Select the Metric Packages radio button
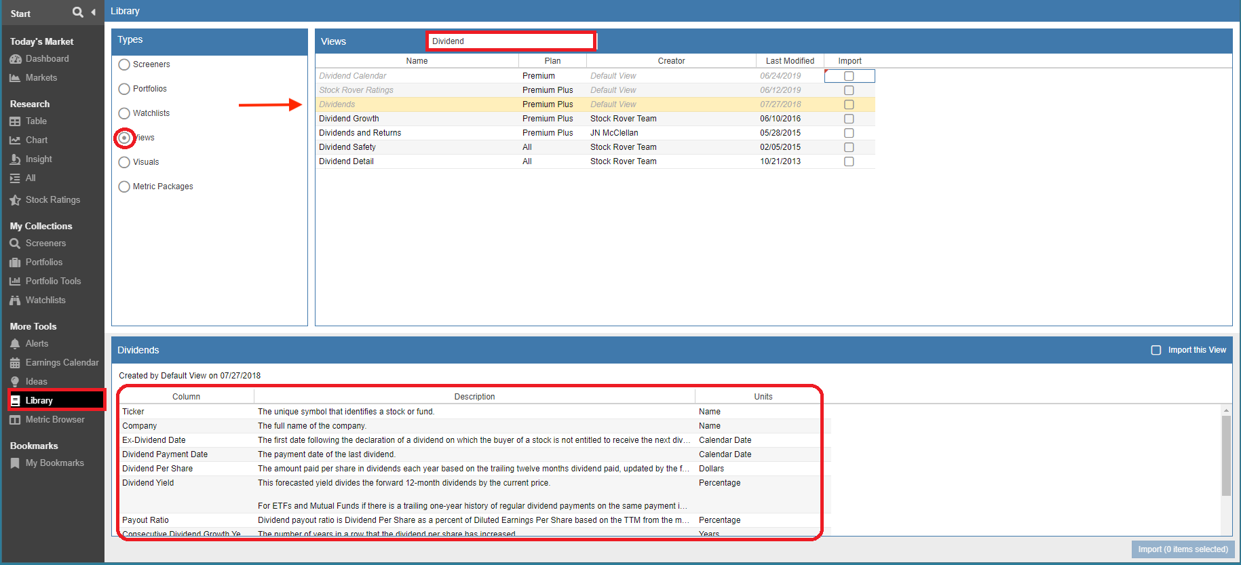1241x565 pixels. (x=124, y=187)
